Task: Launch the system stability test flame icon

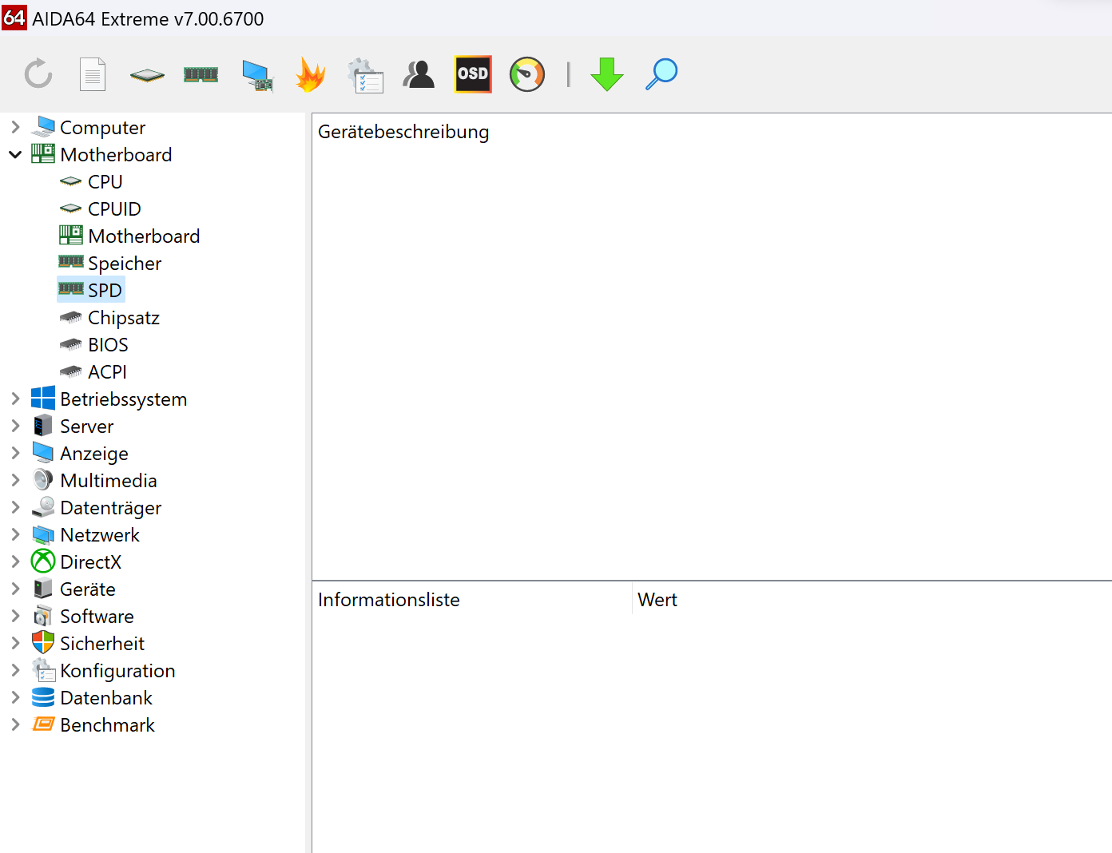Action: tap(311, 74)
